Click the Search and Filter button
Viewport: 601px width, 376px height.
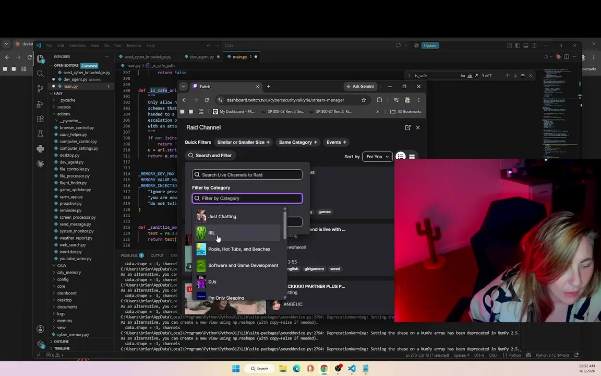click(210, 156)
